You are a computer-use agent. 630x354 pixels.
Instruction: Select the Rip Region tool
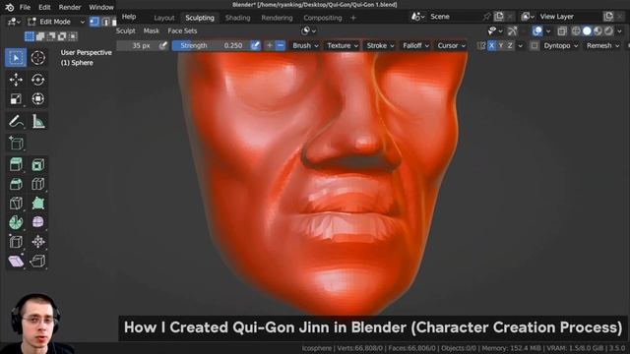tap(37, 261)
